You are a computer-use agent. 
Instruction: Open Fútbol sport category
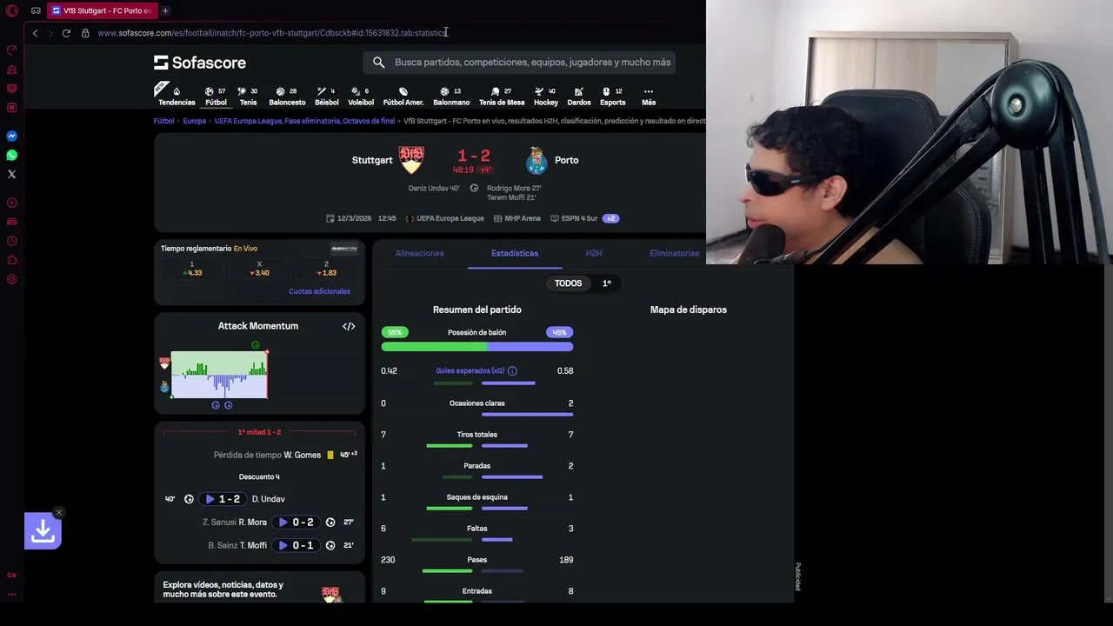click(216, 96)
